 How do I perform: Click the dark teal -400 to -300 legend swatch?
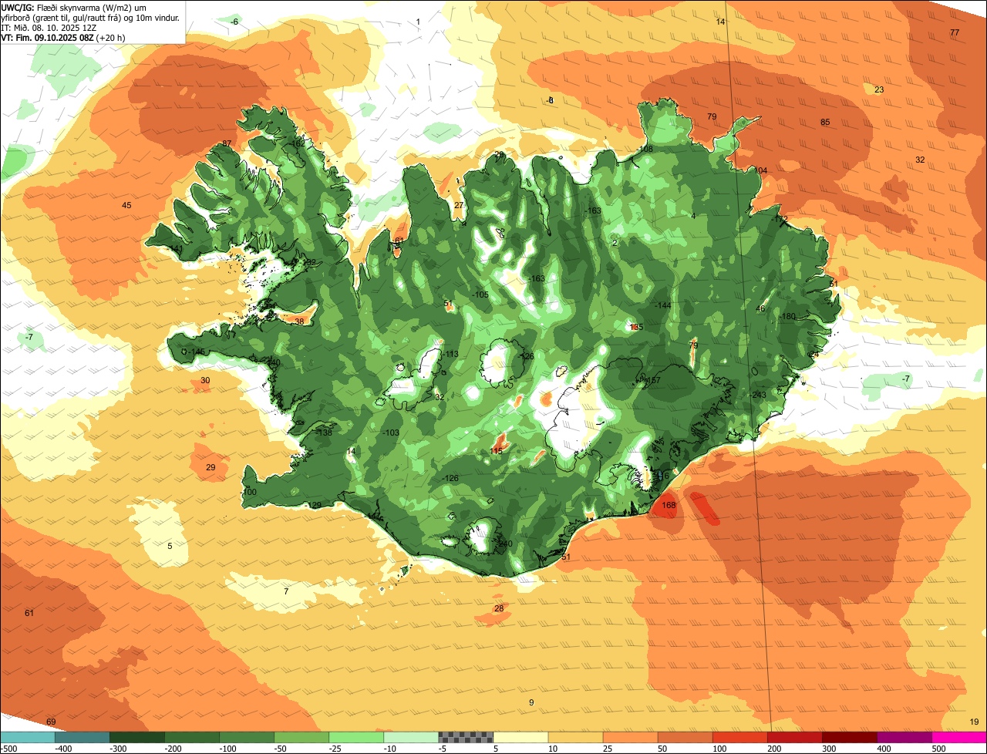pos(82,737)
